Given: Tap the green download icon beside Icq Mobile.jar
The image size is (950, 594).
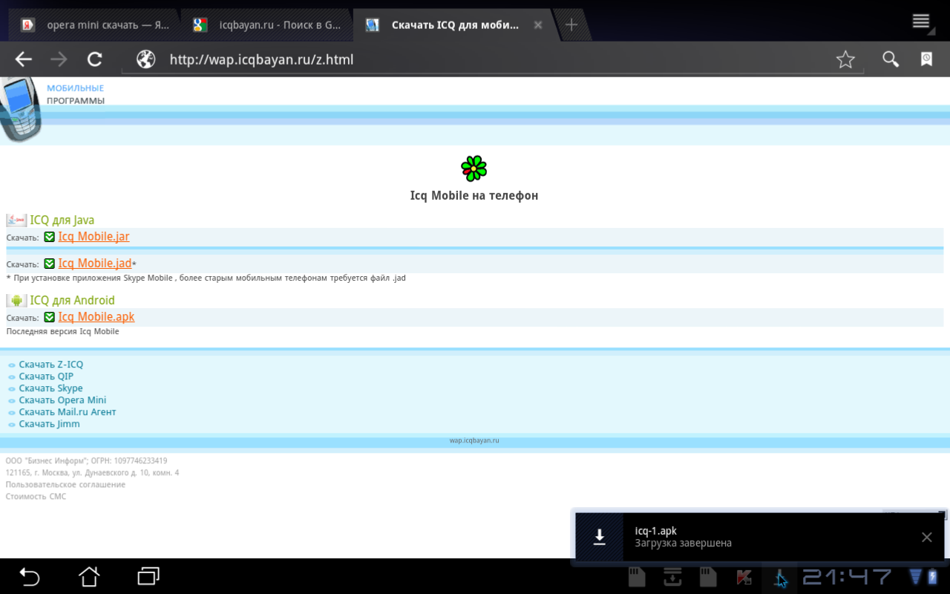Looking at the screenshot, I should pos(49,237).
